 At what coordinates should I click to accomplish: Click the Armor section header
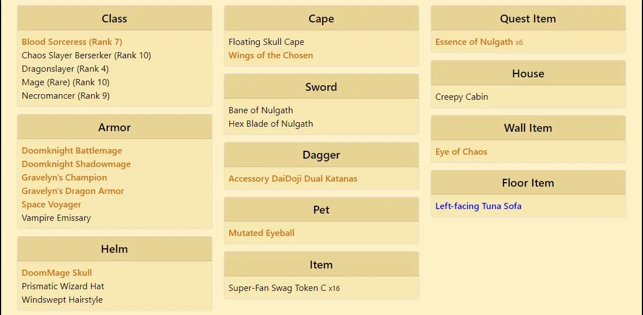click(115, 127)
